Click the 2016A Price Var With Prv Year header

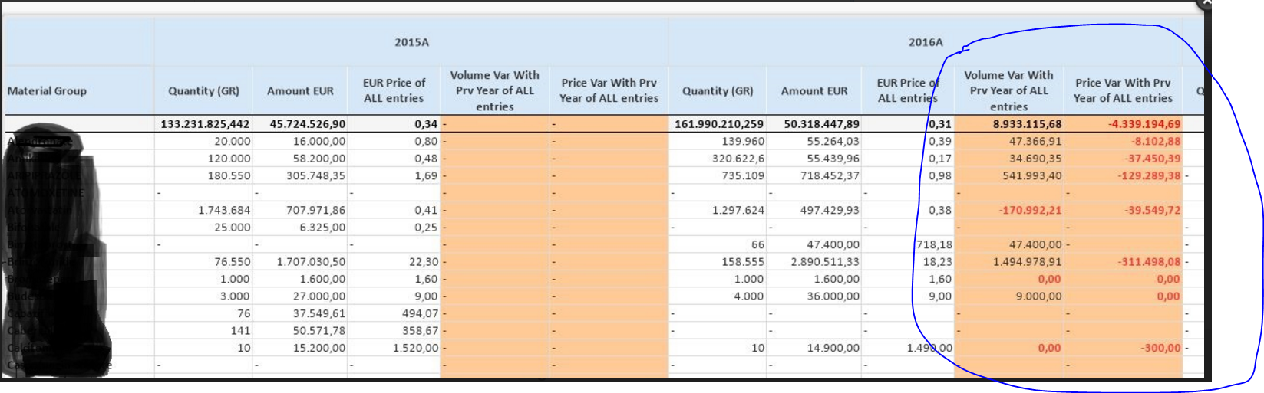tap(1123, 91)
